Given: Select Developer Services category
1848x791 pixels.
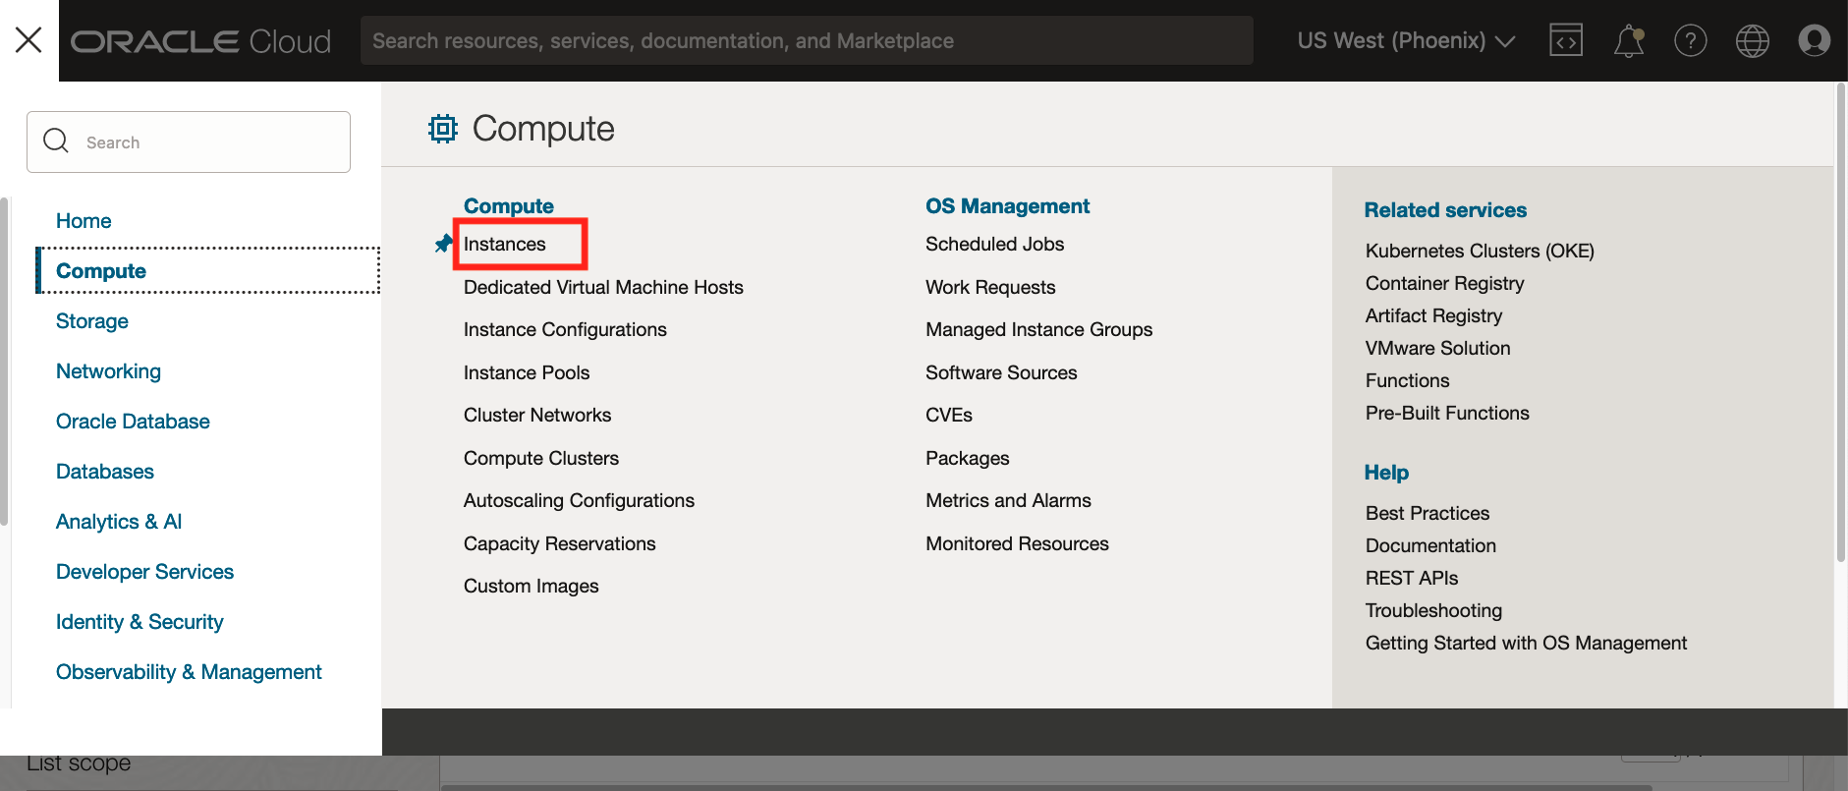Looking at the screenshot, I should 144,572.
